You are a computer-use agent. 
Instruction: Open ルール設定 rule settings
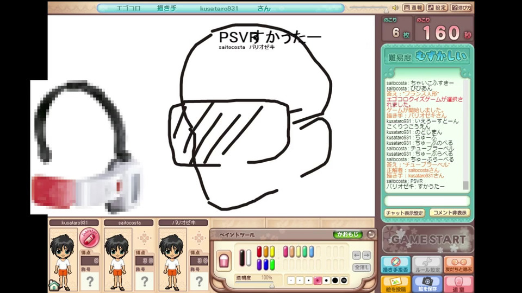click(427, 265)
